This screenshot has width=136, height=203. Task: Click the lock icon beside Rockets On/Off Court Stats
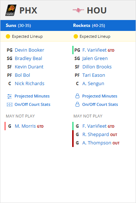[x=77, y=104]
